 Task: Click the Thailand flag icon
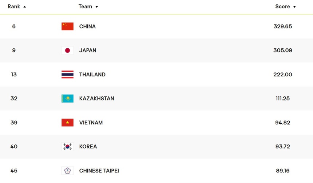tap(67, 75)
